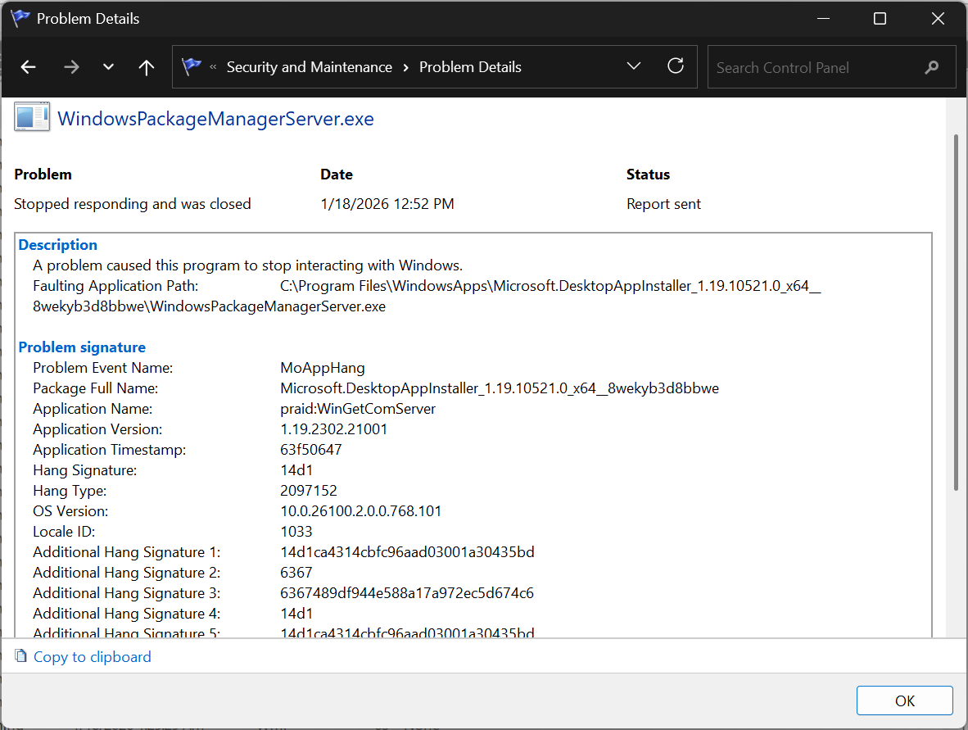Go back using the back arrow
Screen dimensions: 968x730
coord(28,66)
